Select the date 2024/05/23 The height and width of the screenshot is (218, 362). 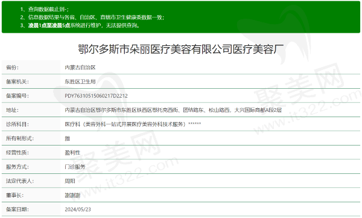point(78,210)
